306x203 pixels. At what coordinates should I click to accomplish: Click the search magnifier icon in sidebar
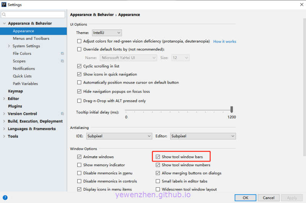tap(4, 15)
